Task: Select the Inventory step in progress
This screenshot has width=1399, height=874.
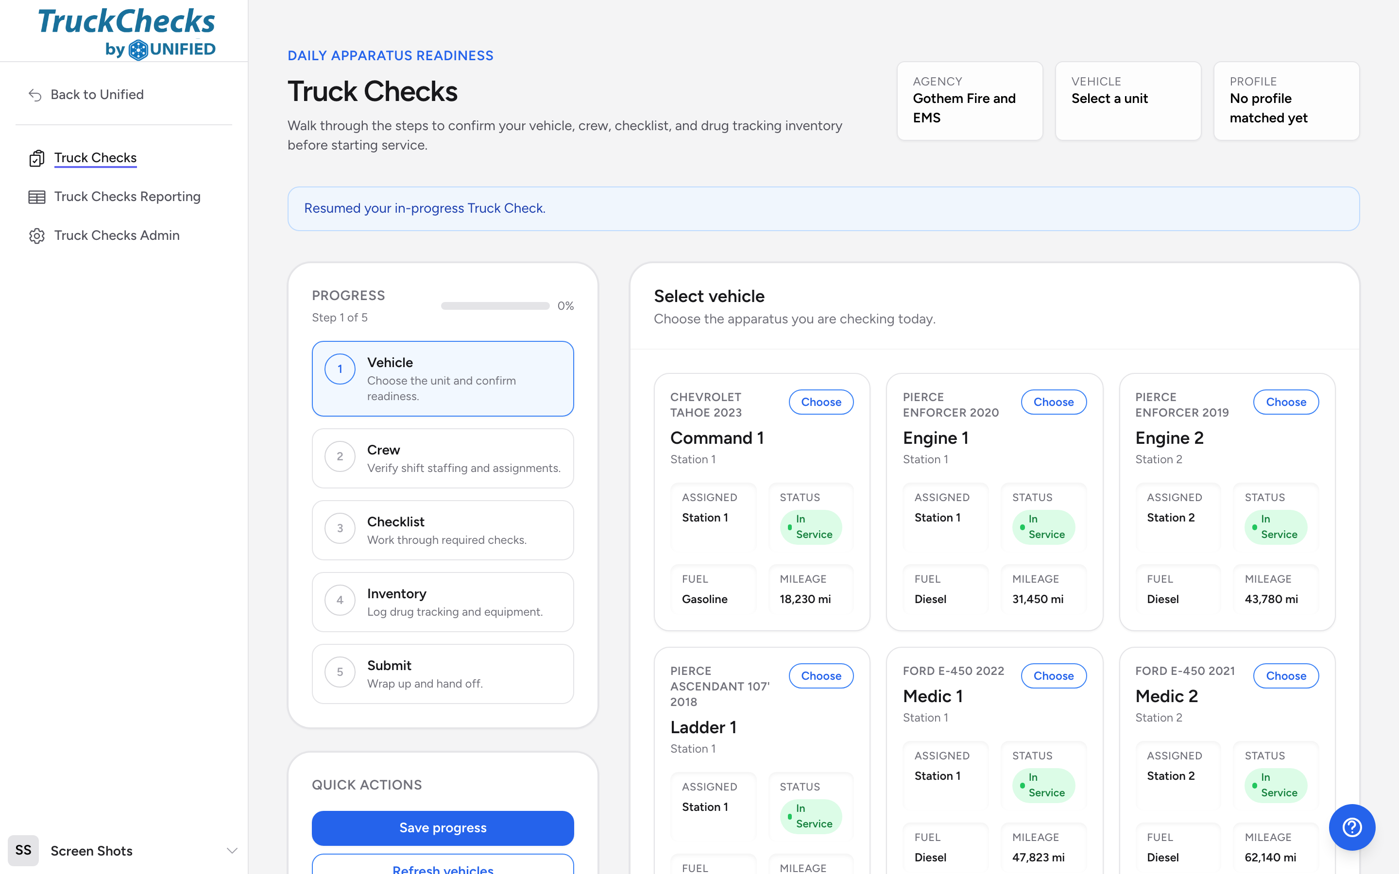Action: click(443, 602)
